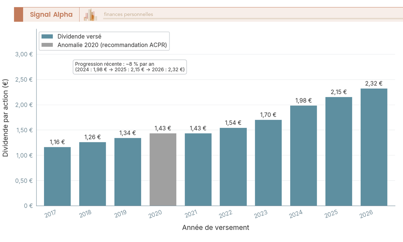Viewport: 403px width, 242px height.
Task: Click the '1,54 €' value label
Action: tap(233, 123)
